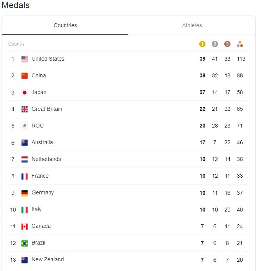Open the Australia country row
The width and height of the screenshot is (257, 271).
[129, 143]
